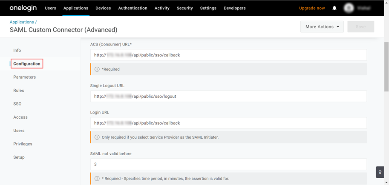Click the Upgrade now link
Viewport: 389px width, 185px height.
tap(312, 8)
